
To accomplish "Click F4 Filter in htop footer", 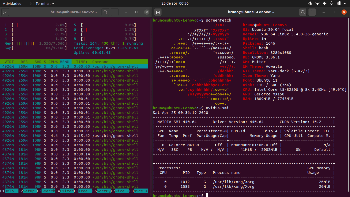I will click(x=64, y=191).
